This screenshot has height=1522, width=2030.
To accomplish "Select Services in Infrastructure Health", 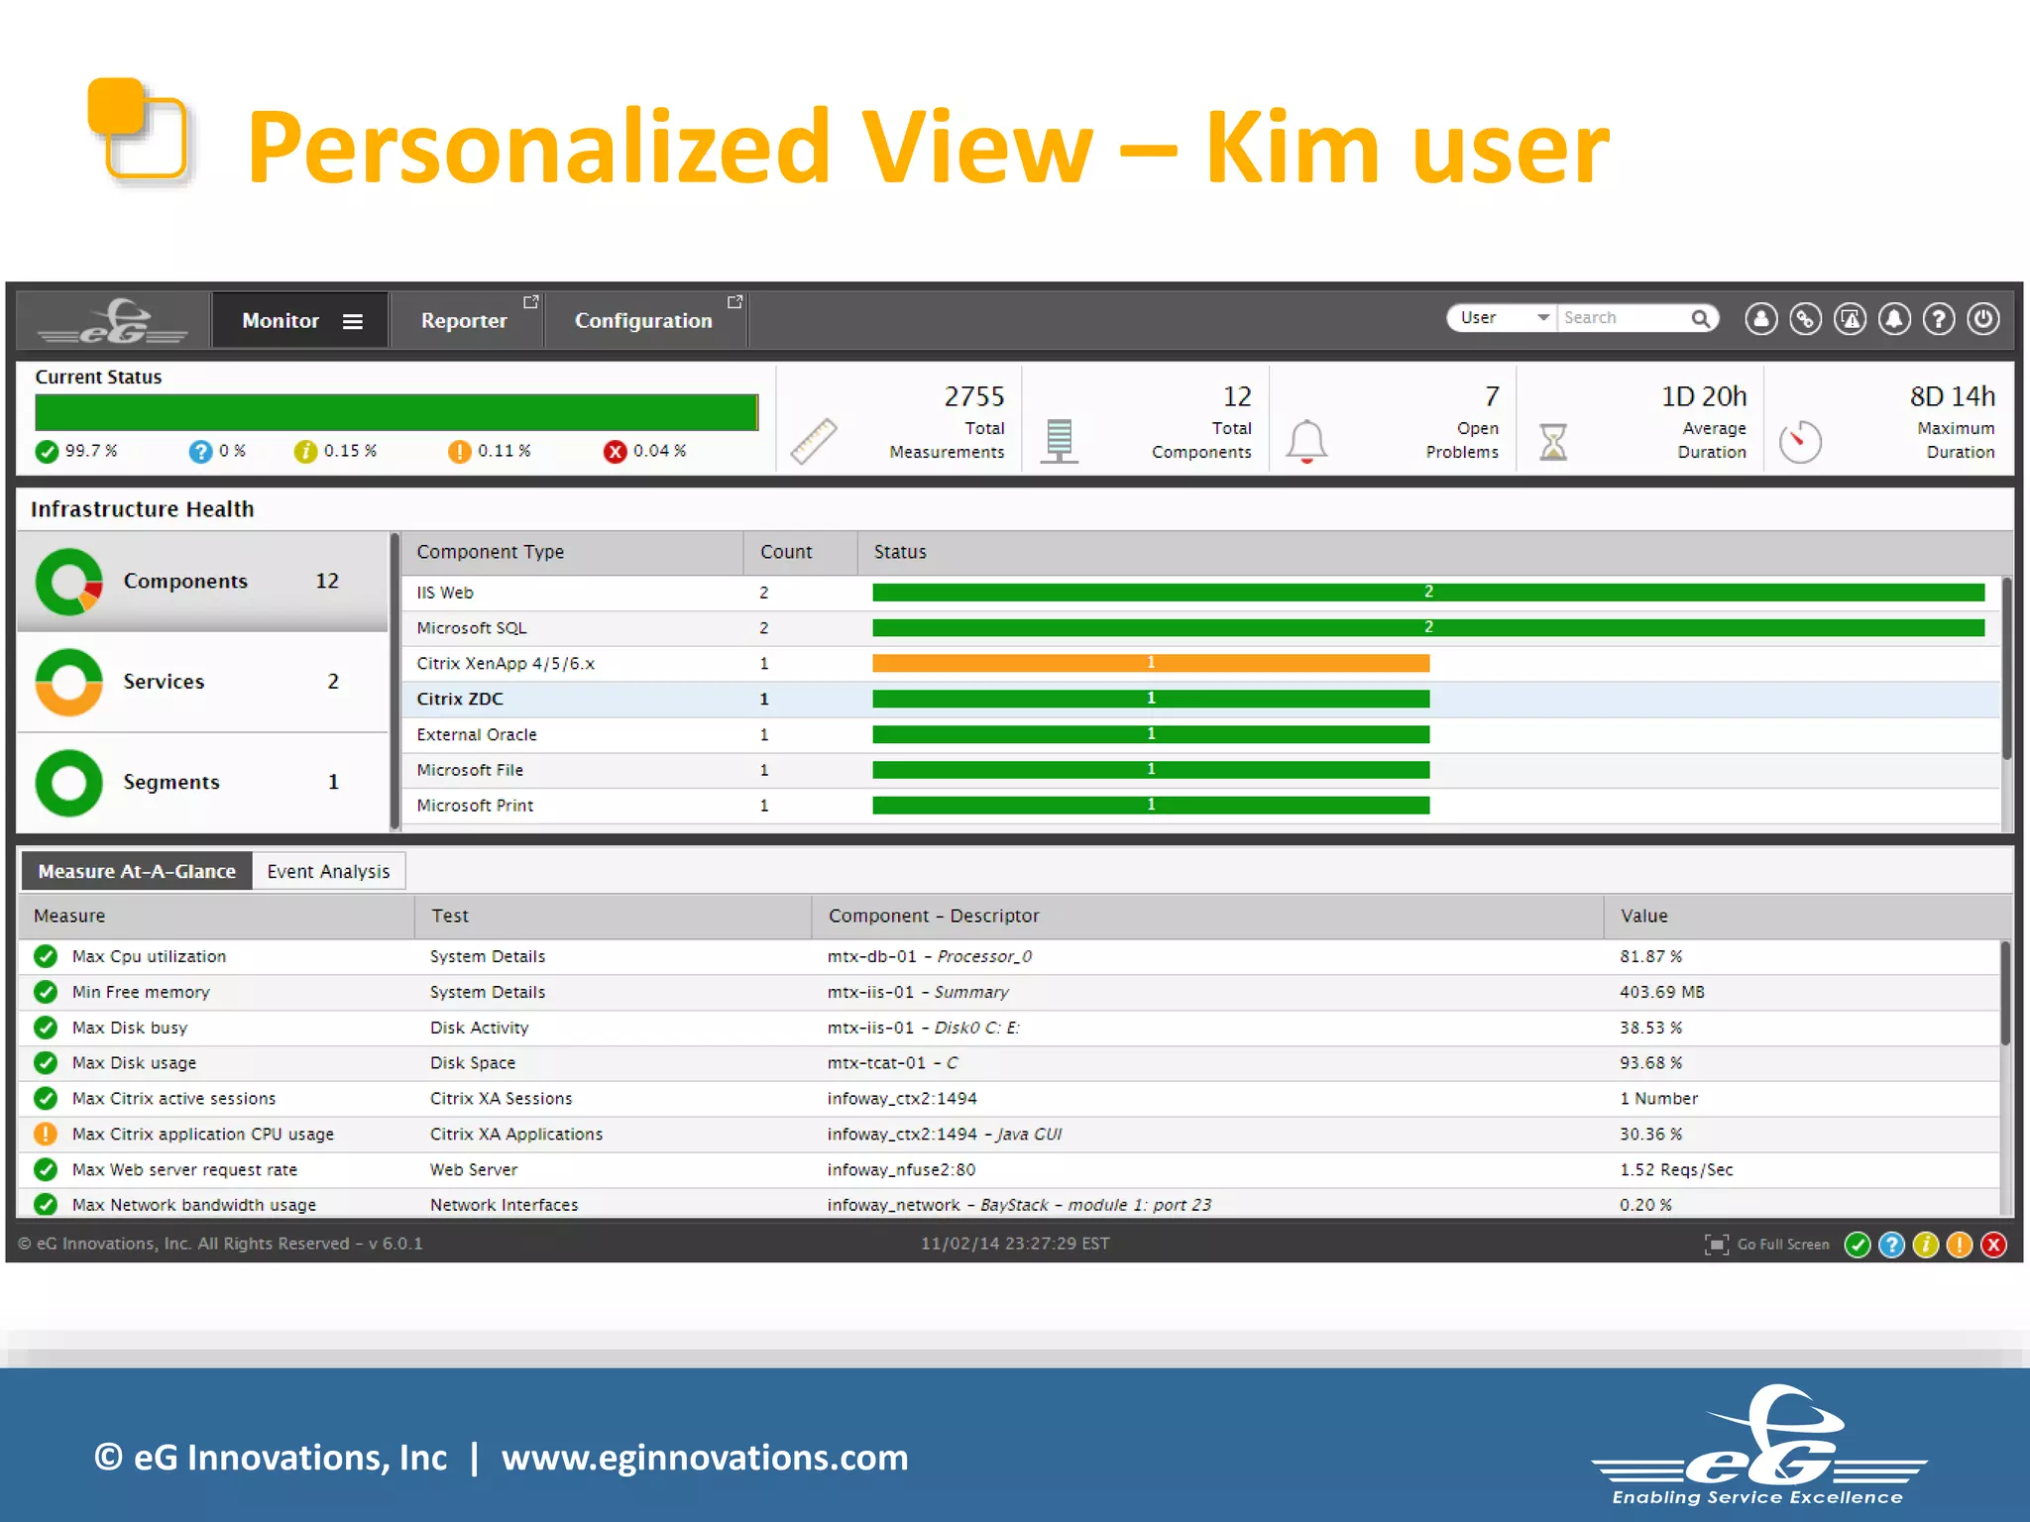I will pyautogui.click(x=202, y=682).
